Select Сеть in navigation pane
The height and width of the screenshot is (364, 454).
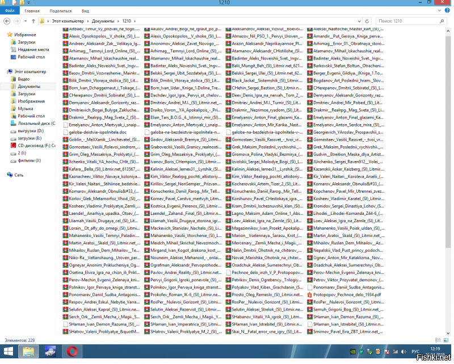point(16,175)
